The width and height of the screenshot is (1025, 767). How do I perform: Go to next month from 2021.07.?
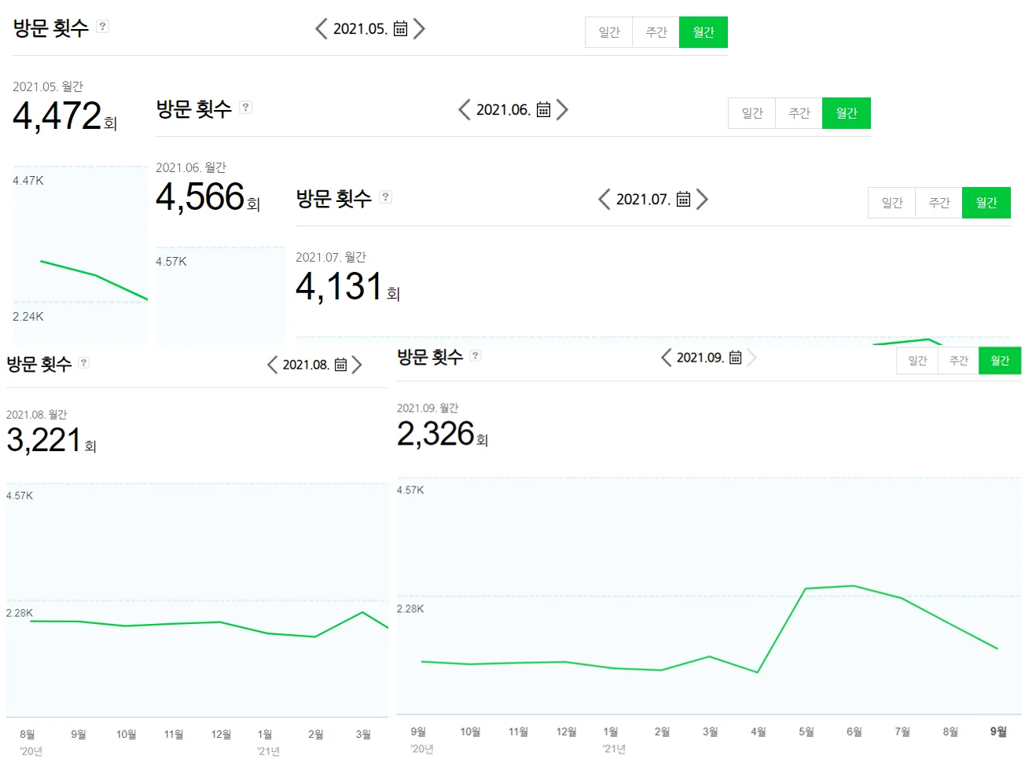(x=702, y=200)
